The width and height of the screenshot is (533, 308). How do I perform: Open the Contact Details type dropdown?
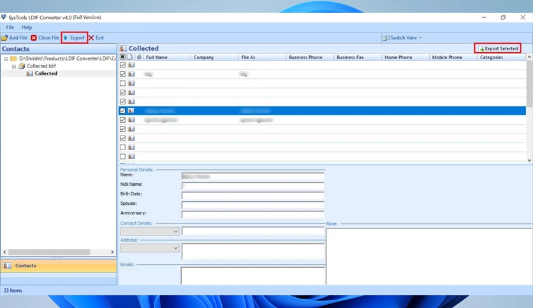[x=150, y=232]
